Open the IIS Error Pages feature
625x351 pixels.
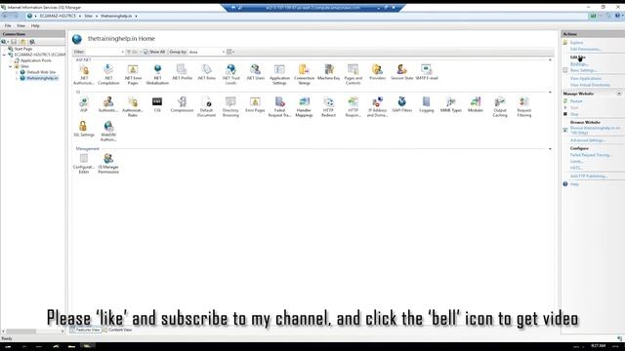pyautogui.click(x=255, y=104)
